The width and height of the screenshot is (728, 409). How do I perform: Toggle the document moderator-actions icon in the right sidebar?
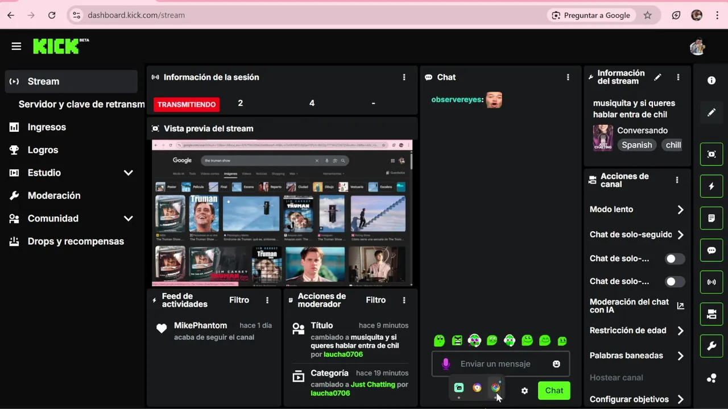[x=712, y=218]
